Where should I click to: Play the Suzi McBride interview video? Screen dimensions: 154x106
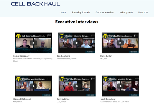coord(77,86)
